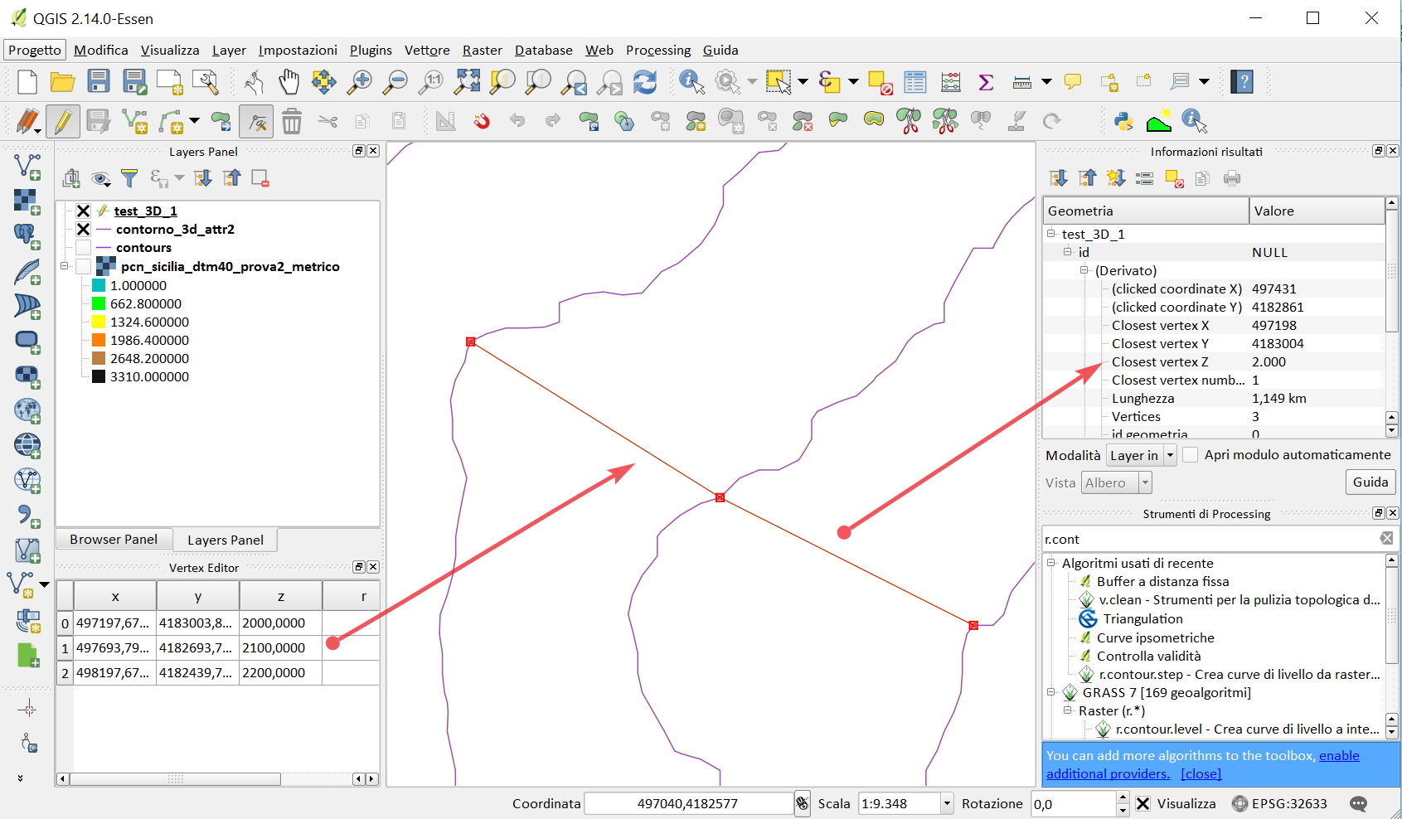
Task: Open the attribute table icon
Action: 915,81
